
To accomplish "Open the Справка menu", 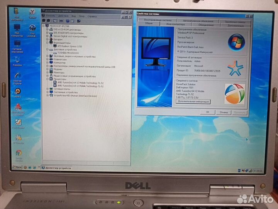I will (x=92, y=16).
